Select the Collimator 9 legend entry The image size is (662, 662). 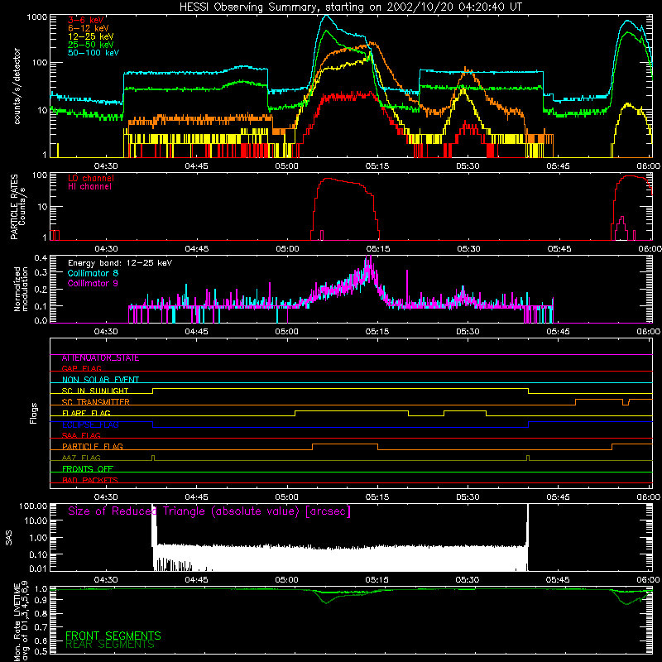(x=93, y=283)
